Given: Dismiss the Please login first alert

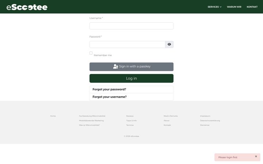Looking at the screenshot, I should [x=256, y=156].
